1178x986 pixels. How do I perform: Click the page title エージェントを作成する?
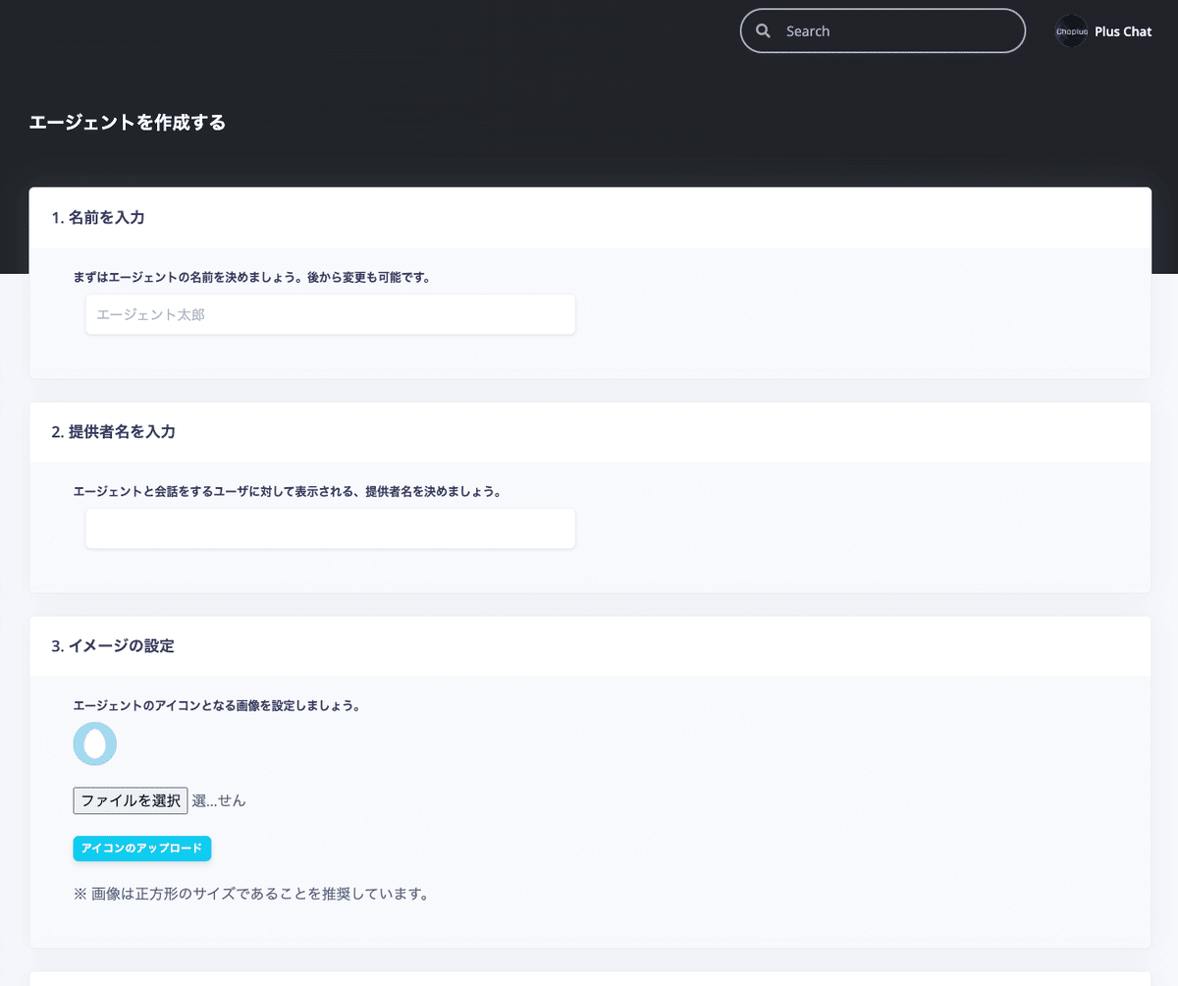click(x=128, y=123)
